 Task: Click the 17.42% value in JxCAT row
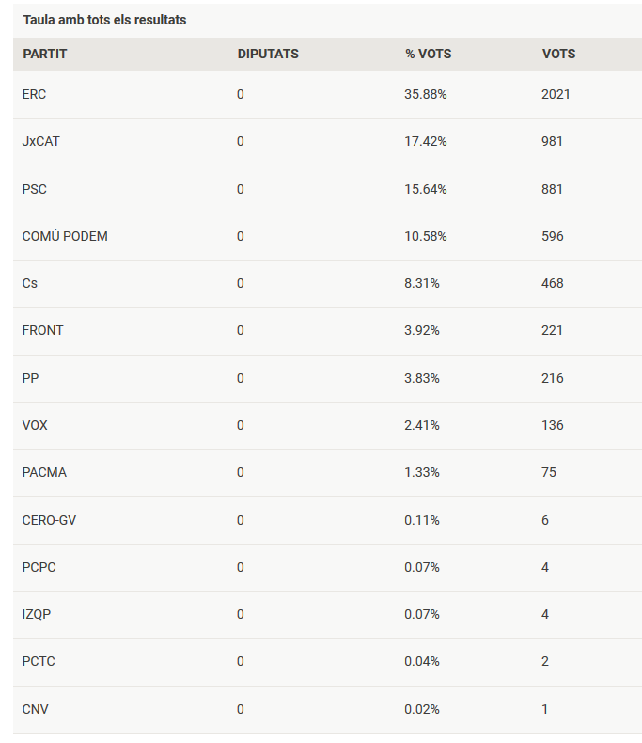[x=425, y=141]
